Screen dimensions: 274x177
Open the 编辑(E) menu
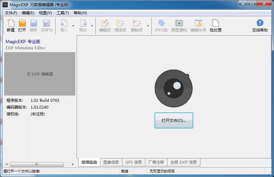[x=28, y=13]
